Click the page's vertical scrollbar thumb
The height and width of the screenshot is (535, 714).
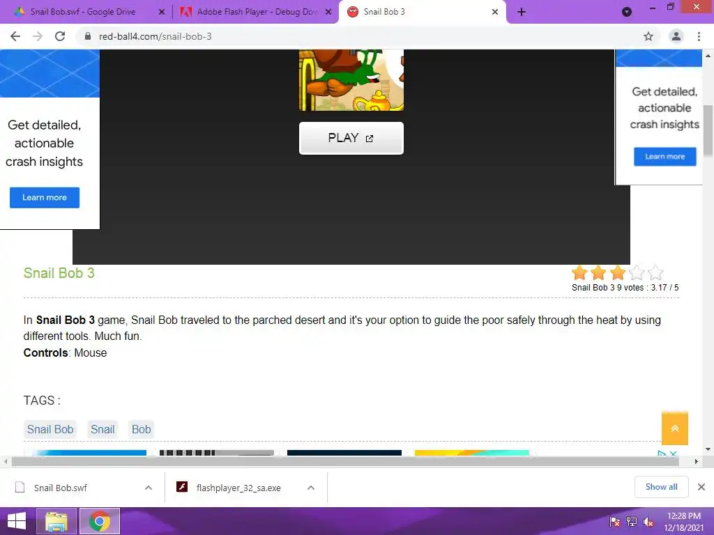(x=708, y=132)
